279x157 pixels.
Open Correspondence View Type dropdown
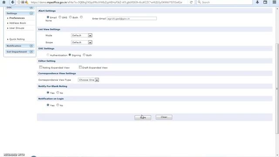pos(88,80)
